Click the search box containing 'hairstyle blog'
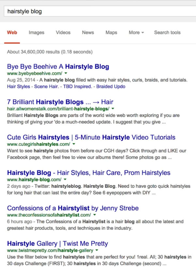This screenshot has height=268, width=196. point(100,11)
